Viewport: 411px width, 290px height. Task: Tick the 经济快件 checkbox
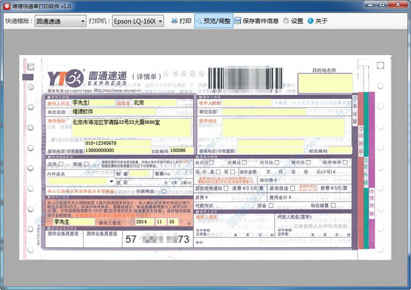(x=345, y=163)
